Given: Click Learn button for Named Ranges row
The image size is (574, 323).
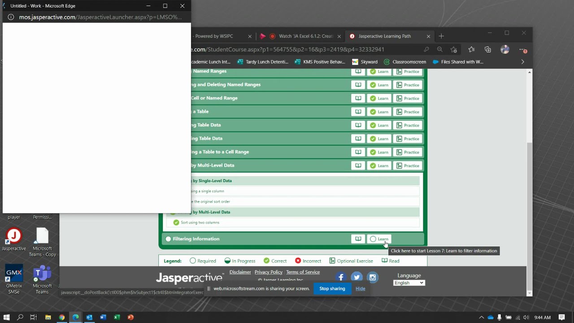Looking at the screenshot, I should (x=379, y=72).
